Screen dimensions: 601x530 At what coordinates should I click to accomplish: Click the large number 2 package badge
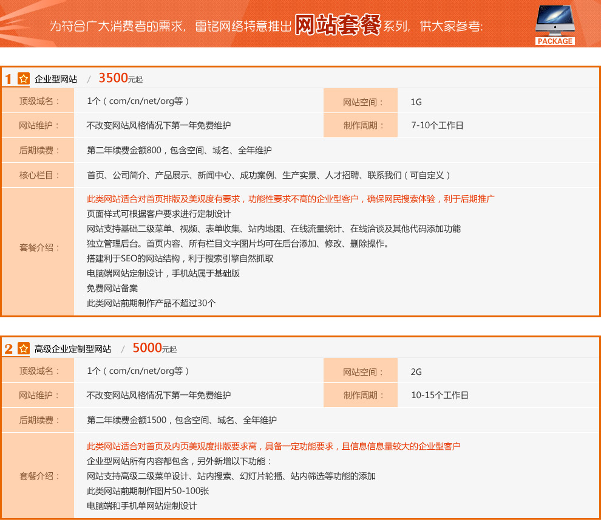point(8,349)
